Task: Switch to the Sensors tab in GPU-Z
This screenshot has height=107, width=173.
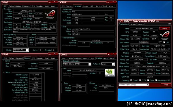Action: 133,24
